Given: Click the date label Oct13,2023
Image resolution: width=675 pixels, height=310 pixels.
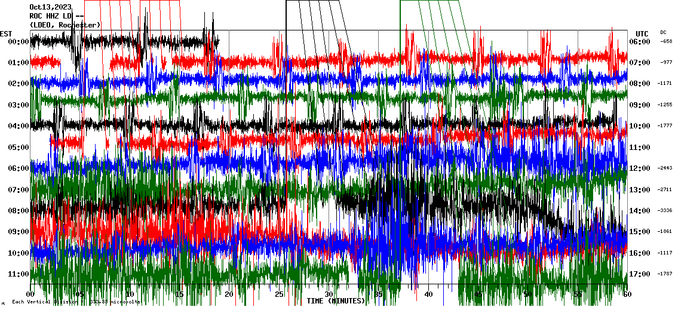Looking at the screenshot, I should coord(50,7).
